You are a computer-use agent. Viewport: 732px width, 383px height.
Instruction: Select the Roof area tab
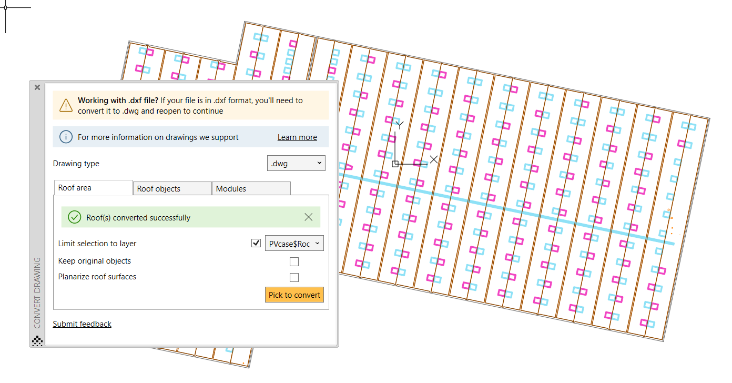tap(75, 187)
